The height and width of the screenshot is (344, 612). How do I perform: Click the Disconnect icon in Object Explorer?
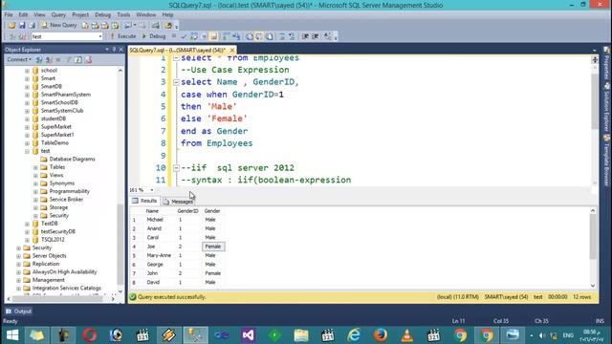coord(49,59)
